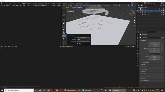
Task: Click the navigation axis gizmo
Action: click(132, 13)
